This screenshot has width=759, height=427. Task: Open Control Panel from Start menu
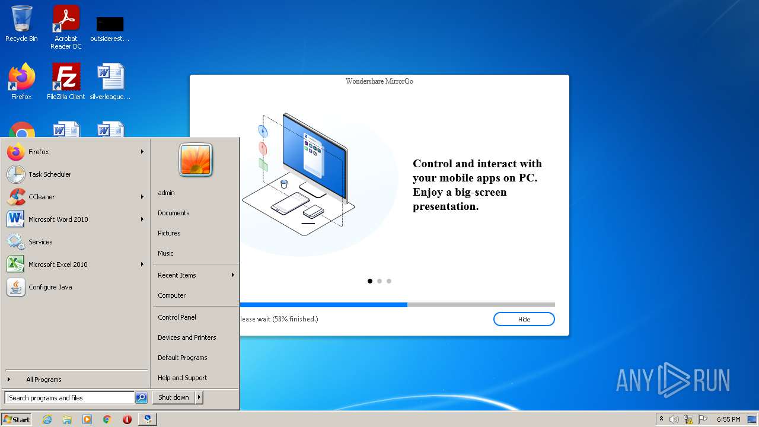[196, 317]
